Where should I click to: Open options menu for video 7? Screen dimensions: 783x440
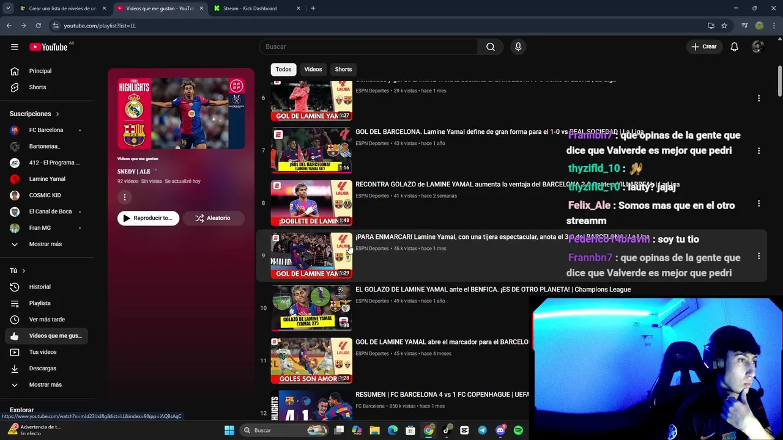pyautogui.click(x=759, y=150)
